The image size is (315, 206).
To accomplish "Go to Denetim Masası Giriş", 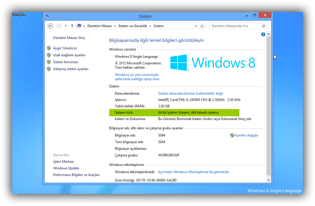I will (69, 38).
